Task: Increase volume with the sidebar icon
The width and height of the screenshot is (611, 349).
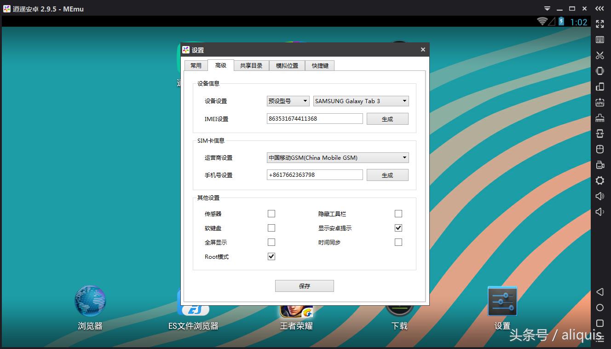Action: [x=599, y=196]
